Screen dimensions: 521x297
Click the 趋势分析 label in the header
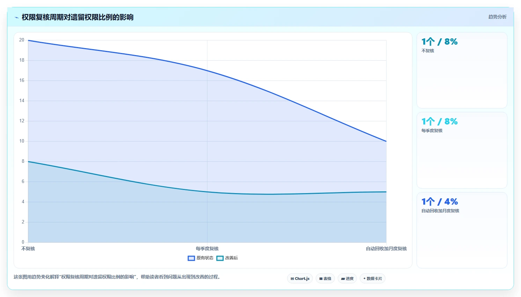(497, 17)
